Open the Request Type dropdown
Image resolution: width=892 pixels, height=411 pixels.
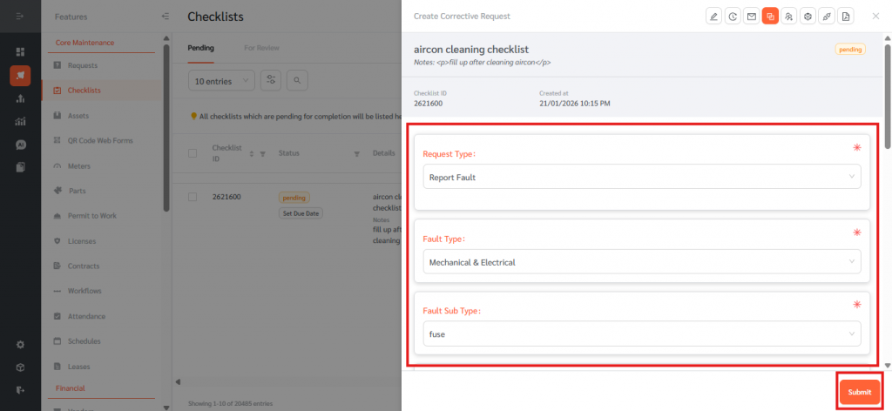point(641,177)
